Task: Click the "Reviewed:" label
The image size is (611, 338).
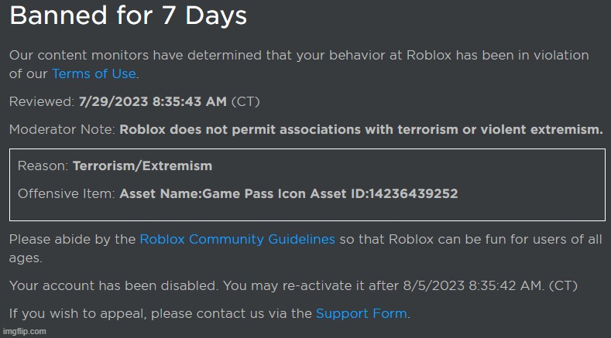Action: point(42,102)
